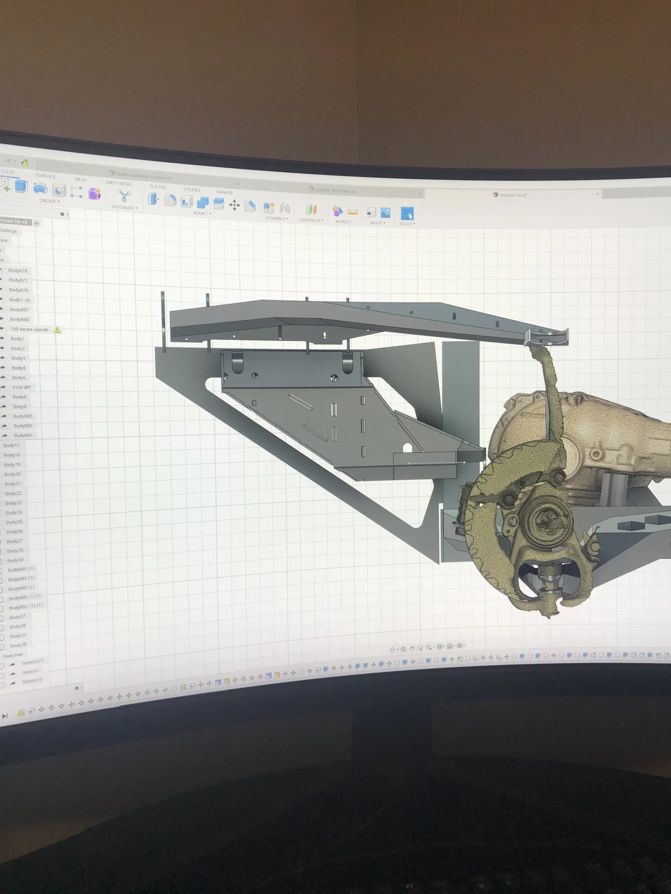Viewport: 671px width, 894px height.
Task: Switch to the Plastic tab
Action: coord(158,187)
